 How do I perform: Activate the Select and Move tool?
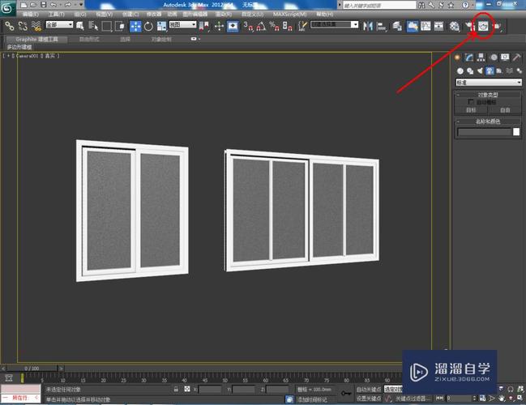point(135,26)
